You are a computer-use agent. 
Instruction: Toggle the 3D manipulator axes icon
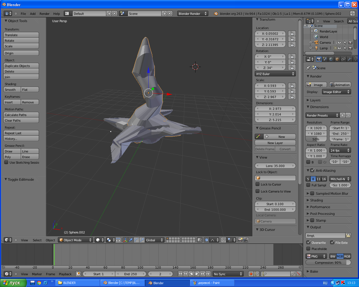pyautogui.click(x=125, y=240)
